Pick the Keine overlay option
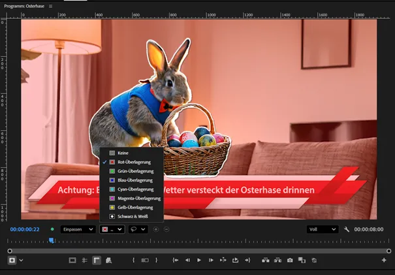 pos(123,153)
